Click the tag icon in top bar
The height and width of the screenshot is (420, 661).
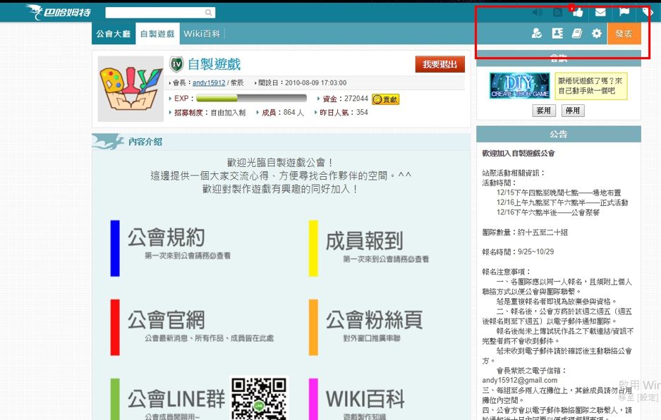(x=647, y=13)
